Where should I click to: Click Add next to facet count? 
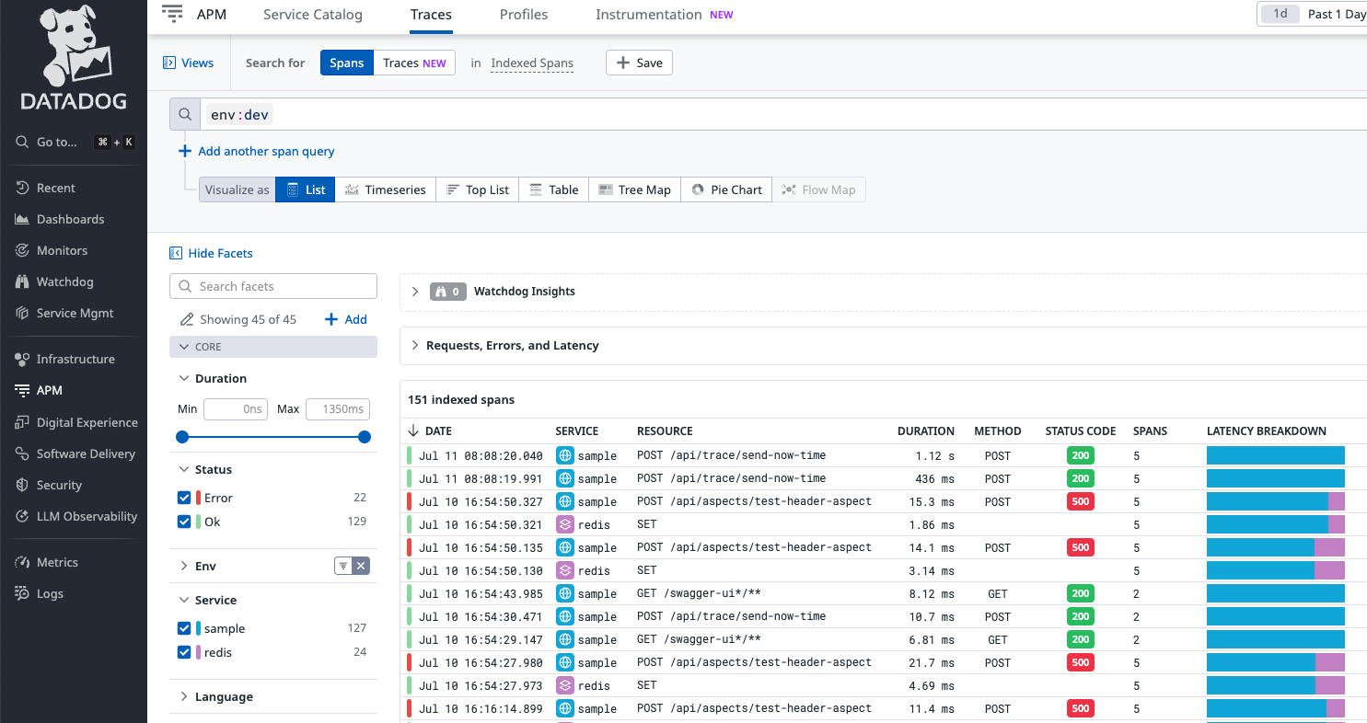[x=346, y=319]
